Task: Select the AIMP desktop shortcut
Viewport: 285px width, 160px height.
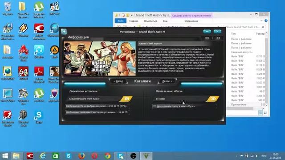Action: click(x=54, y=52)
